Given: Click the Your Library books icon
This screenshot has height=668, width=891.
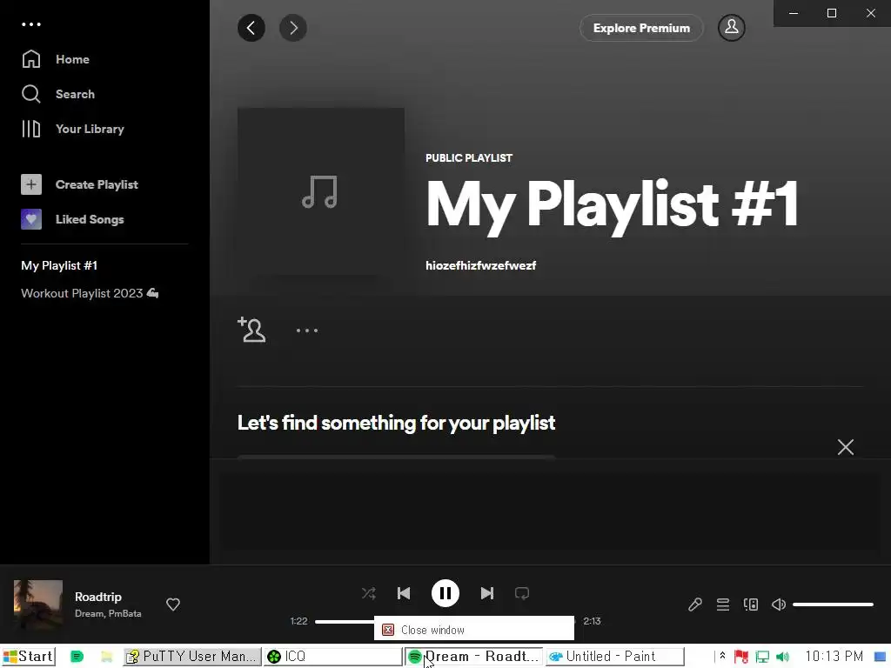Looking at the screenshot, I should coord(30,129).
